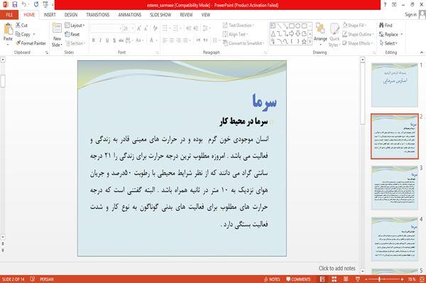Click the zoom slider handle
Screen dimensions: 426x283
click(x=380, y=279)
